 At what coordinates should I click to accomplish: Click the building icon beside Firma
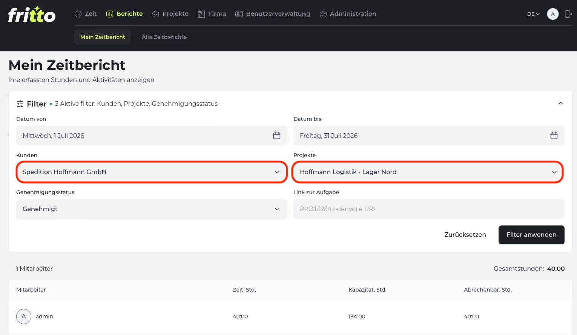[x=201, y=14]
